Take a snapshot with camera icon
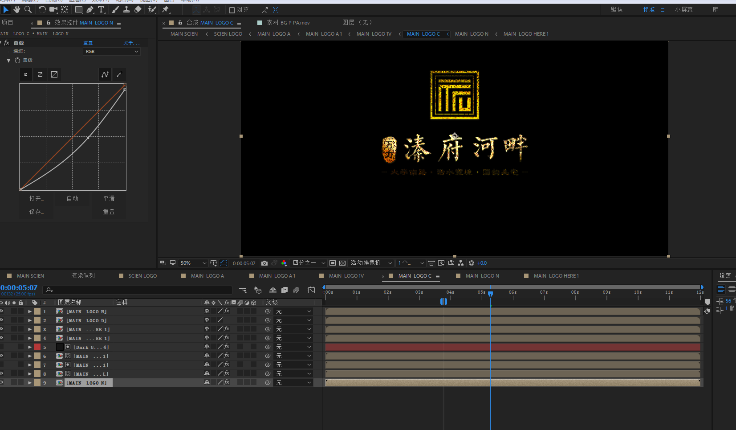This screenshot has width=736, height=430. click(x=264, y=263)
